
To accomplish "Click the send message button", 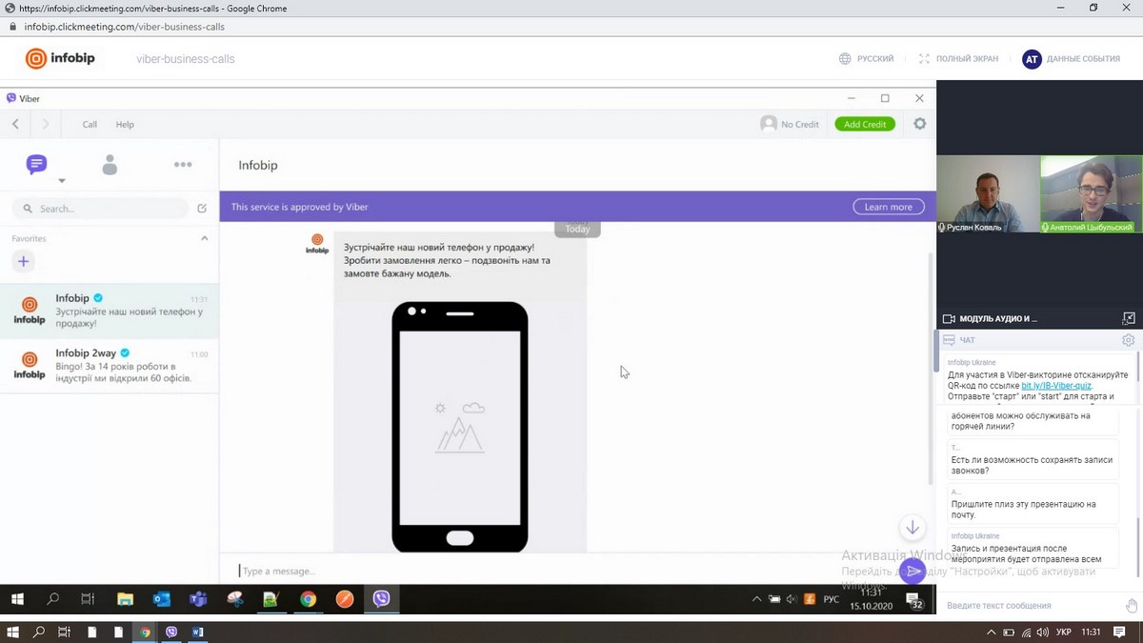I will 912,571.
